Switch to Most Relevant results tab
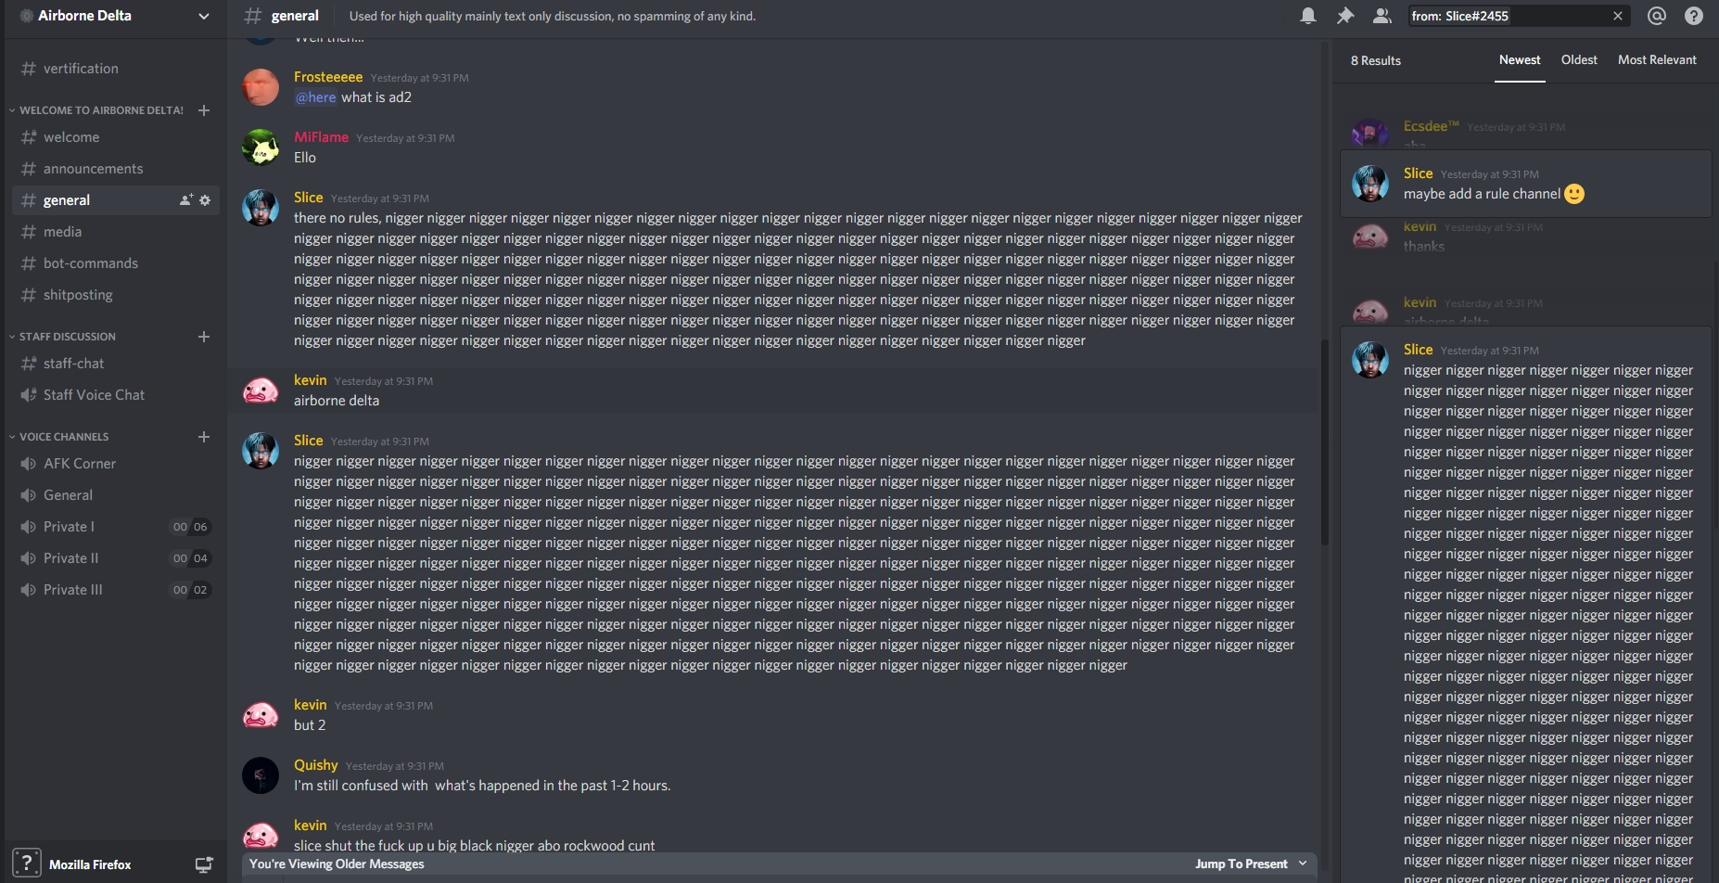Image resolution: width=1719 pixels, height=883 pixels. click(1657, 60)
